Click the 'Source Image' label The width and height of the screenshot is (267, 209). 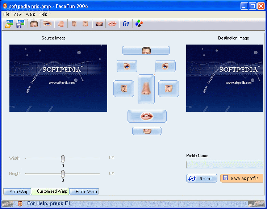[x=54, y=38]
